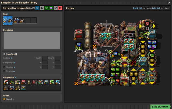The height and width of the screenshot is (109, 172).
Task: Click the Save blueprint button
Action: coord(160,107)
